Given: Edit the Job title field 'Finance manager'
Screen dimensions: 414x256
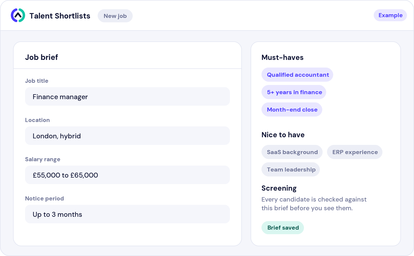Looking at the screenshot, I should tap(127, 96).
